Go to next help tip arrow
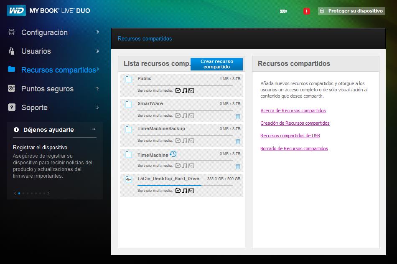This screenshot has width=397, height=264. [48, 193]
